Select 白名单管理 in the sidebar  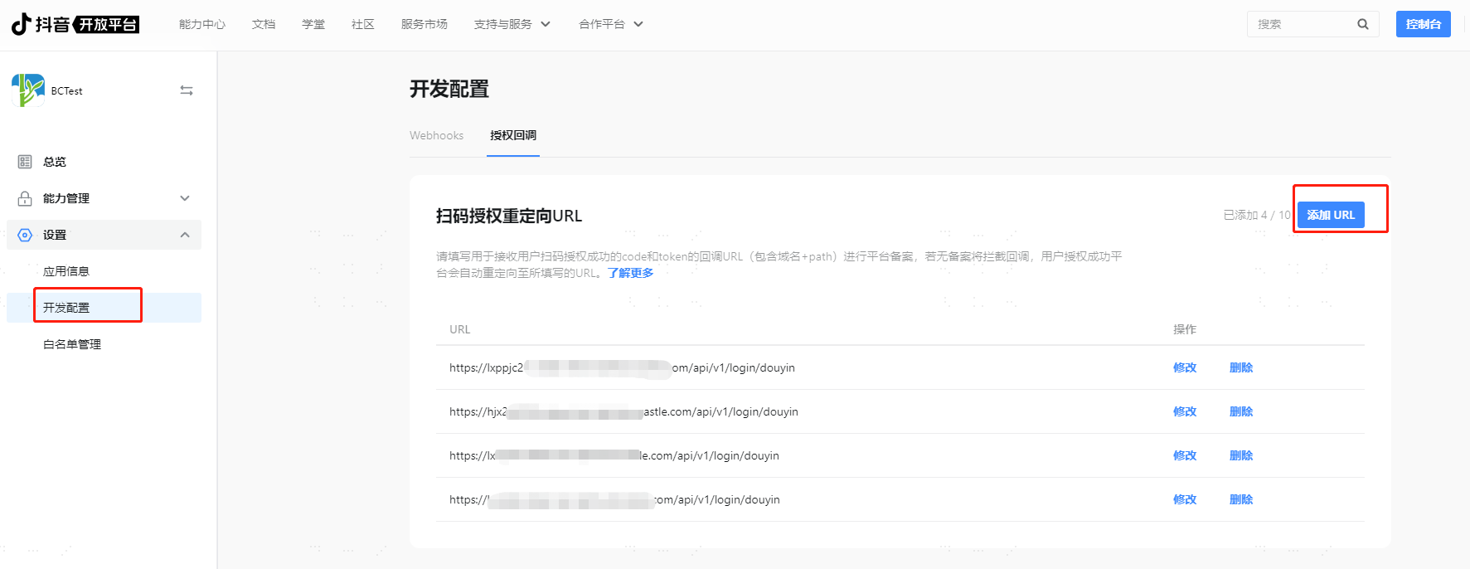pyautogui.click(x=72, y=344)
